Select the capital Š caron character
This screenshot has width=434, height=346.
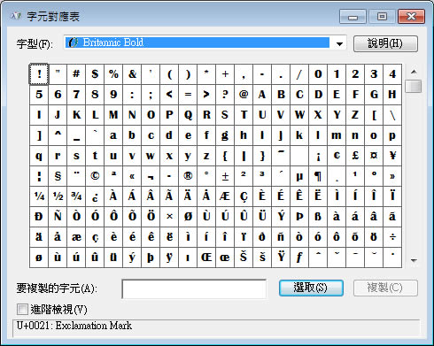click(x=244, y=258)
